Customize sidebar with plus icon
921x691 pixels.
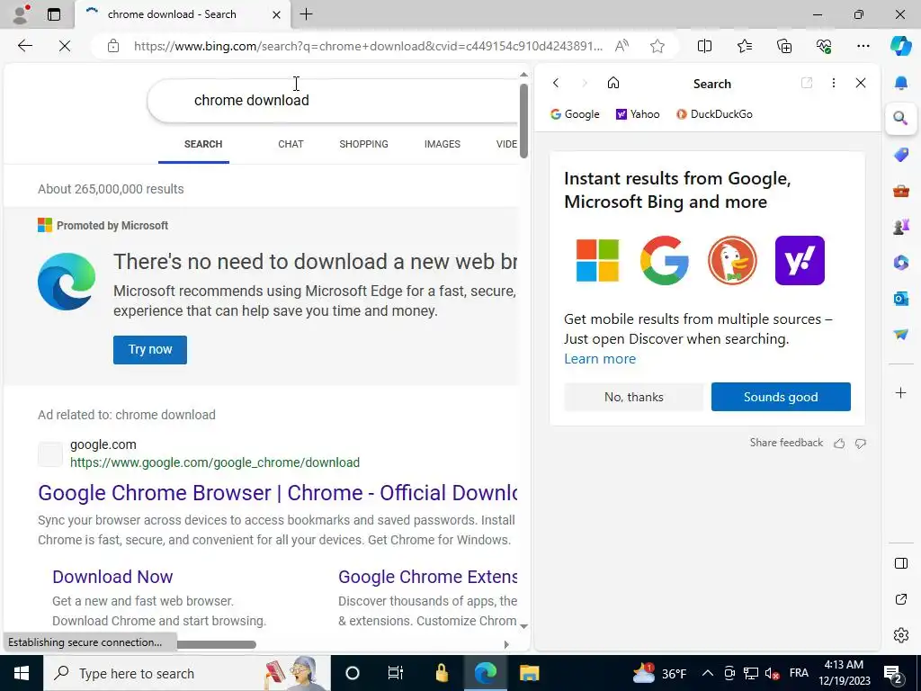901,392
